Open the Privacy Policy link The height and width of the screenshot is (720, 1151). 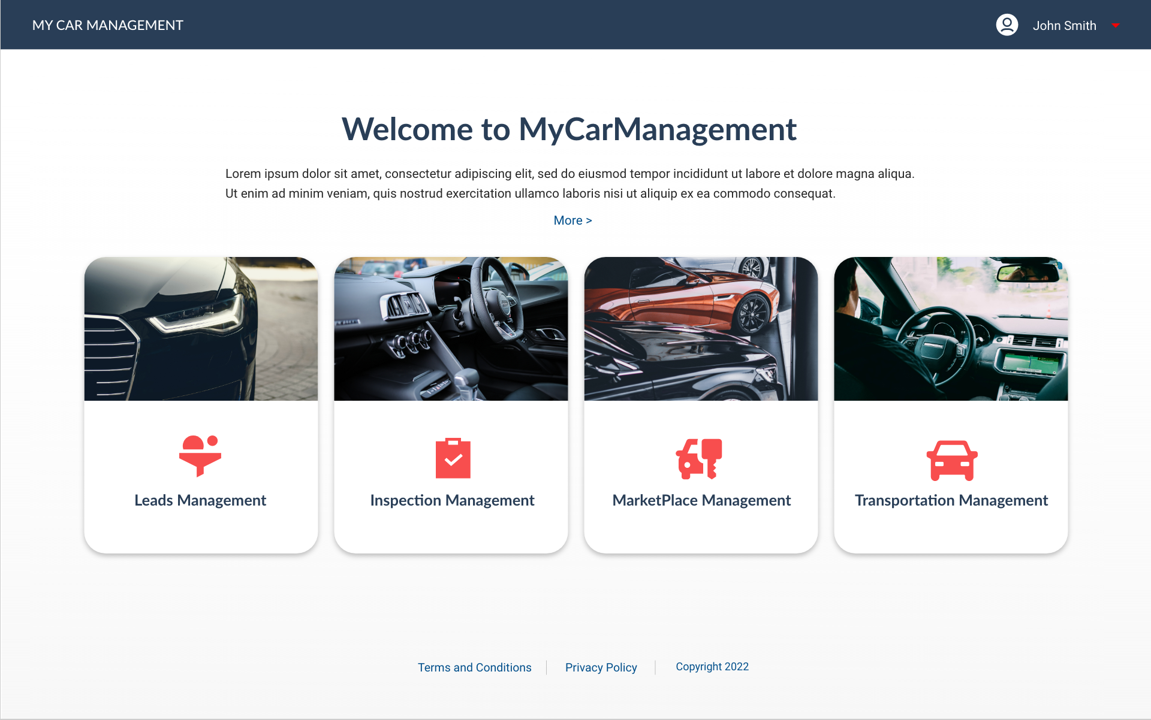pyautogui.click(x=601, y=667)
